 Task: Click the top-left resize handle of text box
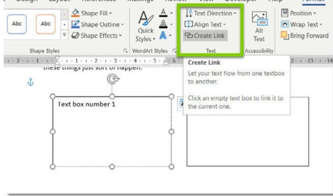tap(53, 97)
